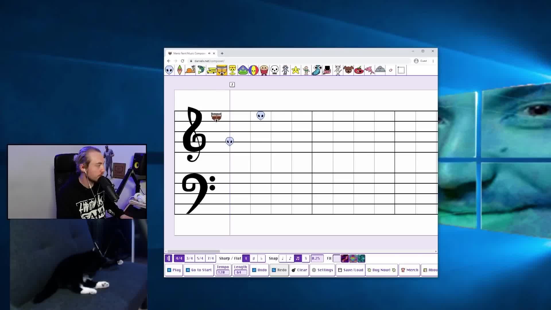Select the blue sock instrument
Image resolution: width=551 pixels, height=310 pixels.
[317, 70]
